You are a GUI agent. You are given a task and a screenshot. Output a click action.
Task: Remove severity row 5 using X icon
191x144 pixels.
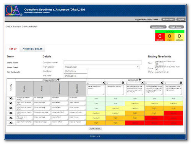[x=11, y=123]
